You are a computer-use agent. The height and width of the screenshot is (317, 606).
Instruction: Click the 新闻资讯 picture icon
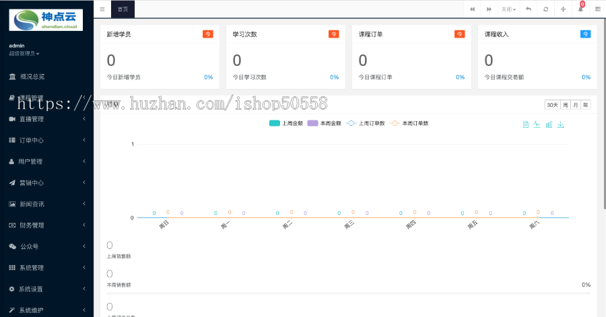(12, 204)
